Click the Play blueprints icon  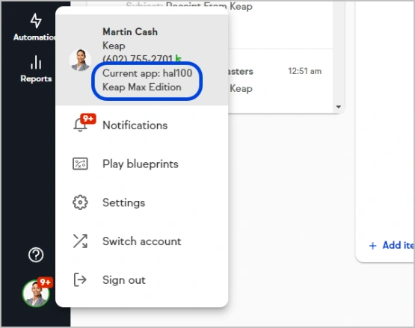coord(80,164)
